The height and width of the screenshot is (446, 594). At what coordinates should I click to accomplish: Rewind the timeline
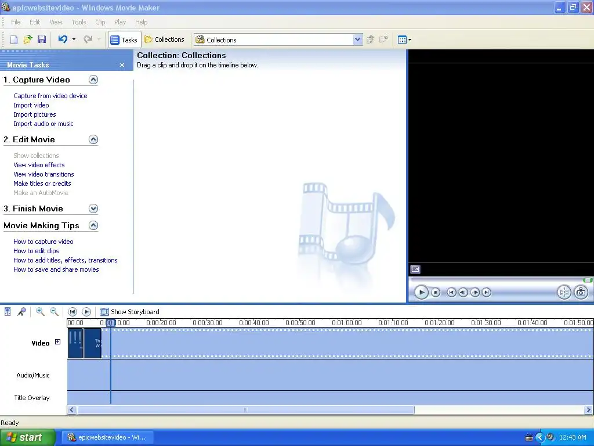click(x=73, y=312)
